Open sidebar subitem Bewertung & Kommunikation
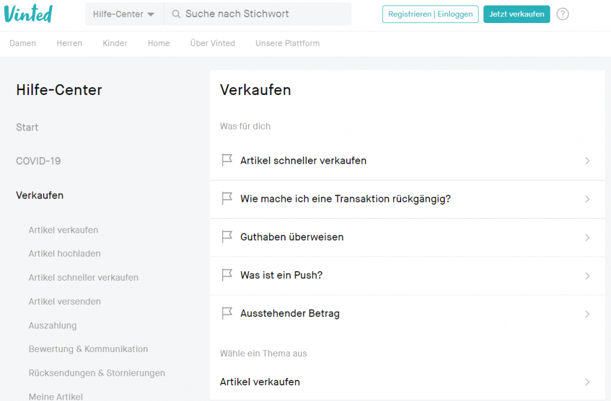The height and width of the screenshot is (401, 611). point(88,349)
